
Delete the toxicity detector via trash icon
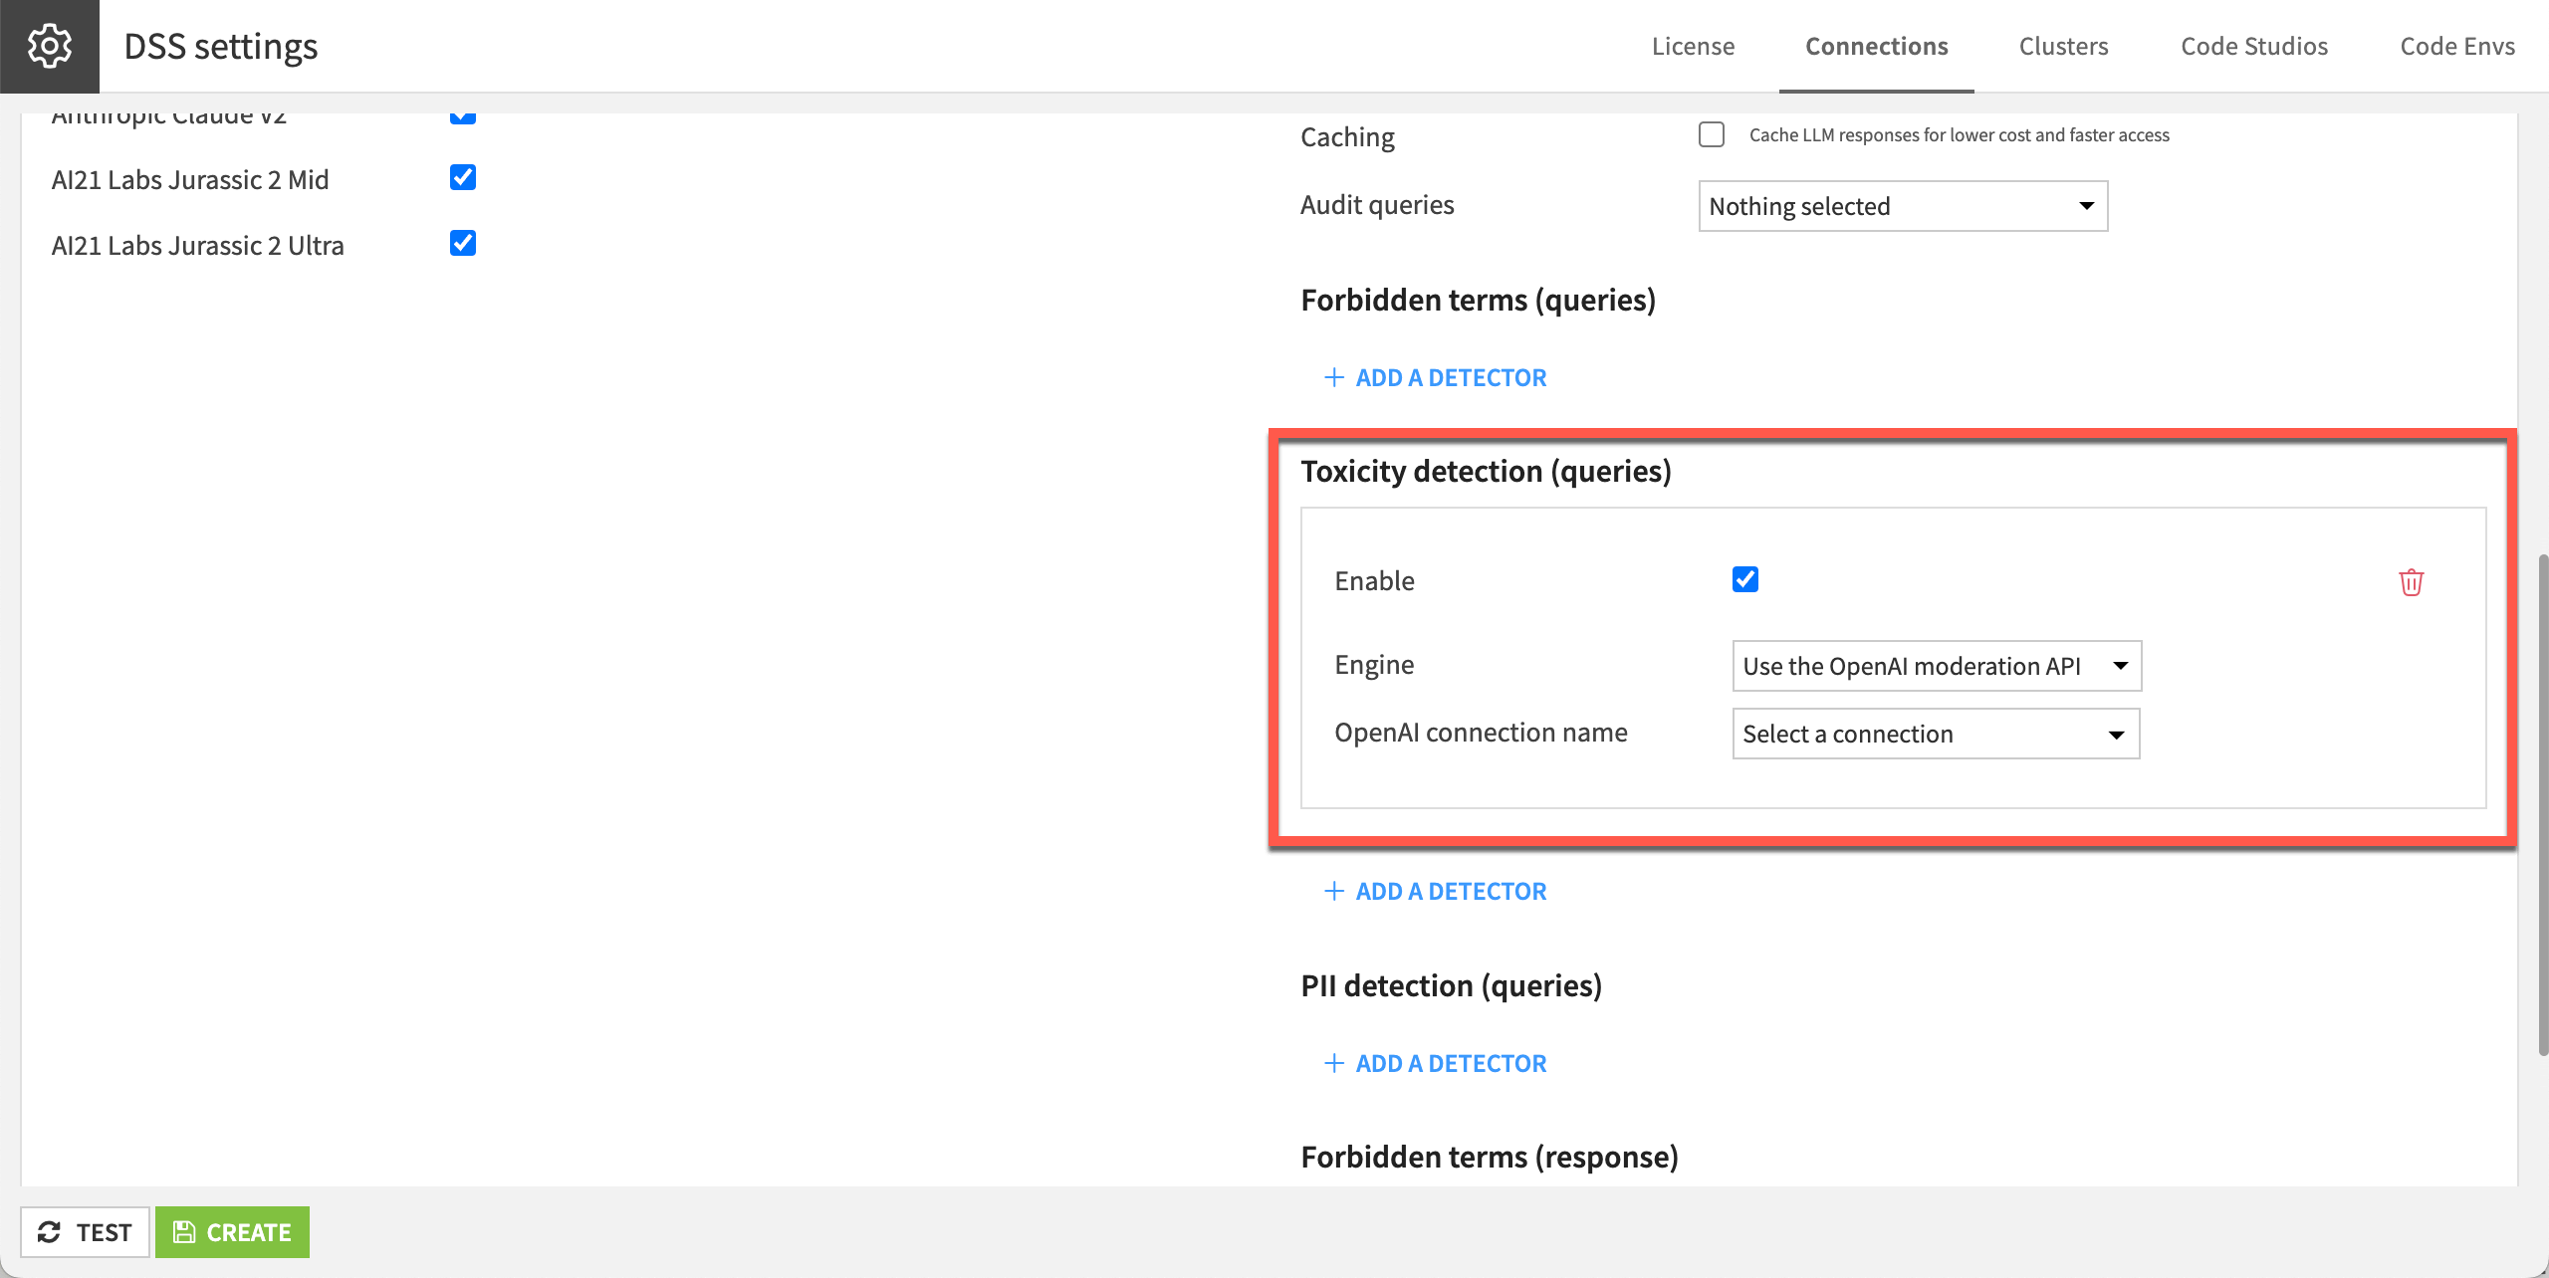coord(2411,582)
